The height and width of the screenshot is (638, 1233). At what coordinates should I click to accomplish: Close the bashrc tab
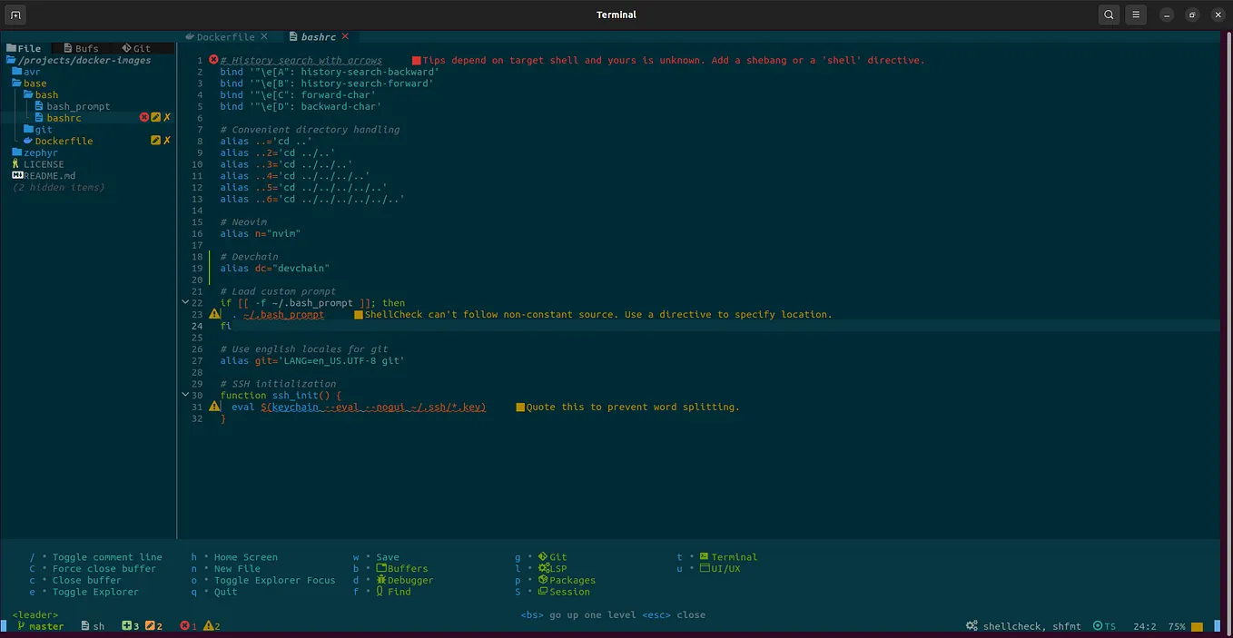tap(346, 37)
